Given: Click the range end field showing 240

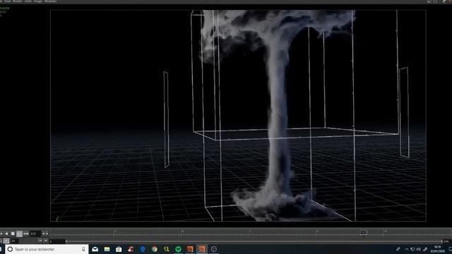Looking at the screenshot, I should click(x=446, y=241).
